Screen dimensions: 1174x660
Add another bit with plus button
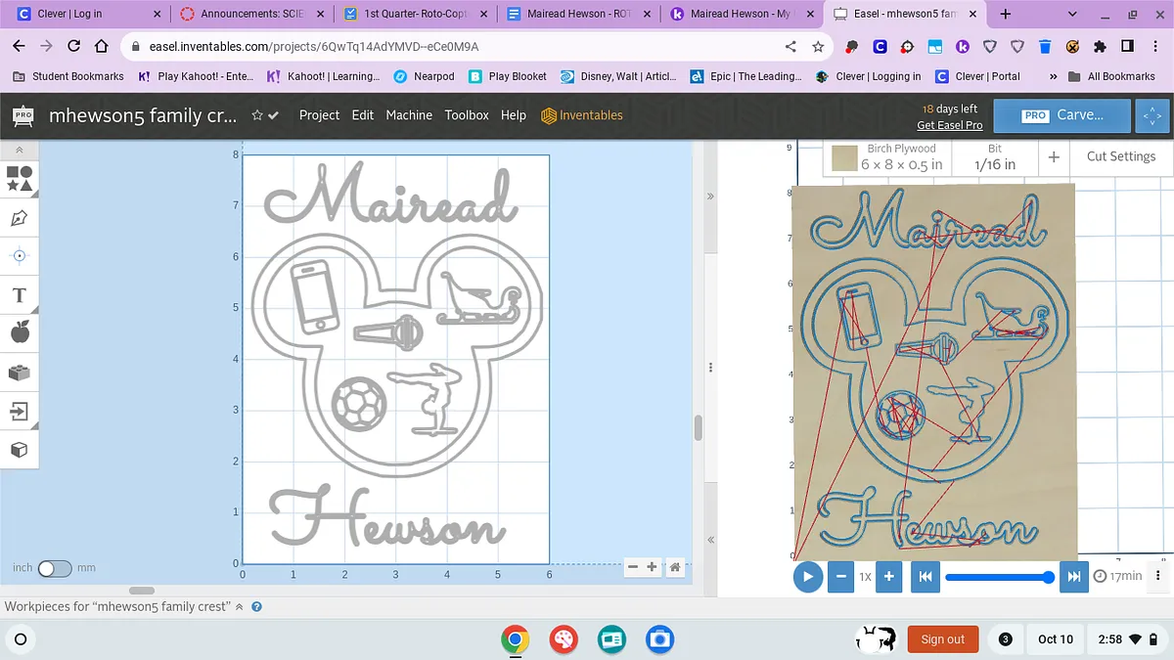pyautogui.click(x=1054, y=156)
